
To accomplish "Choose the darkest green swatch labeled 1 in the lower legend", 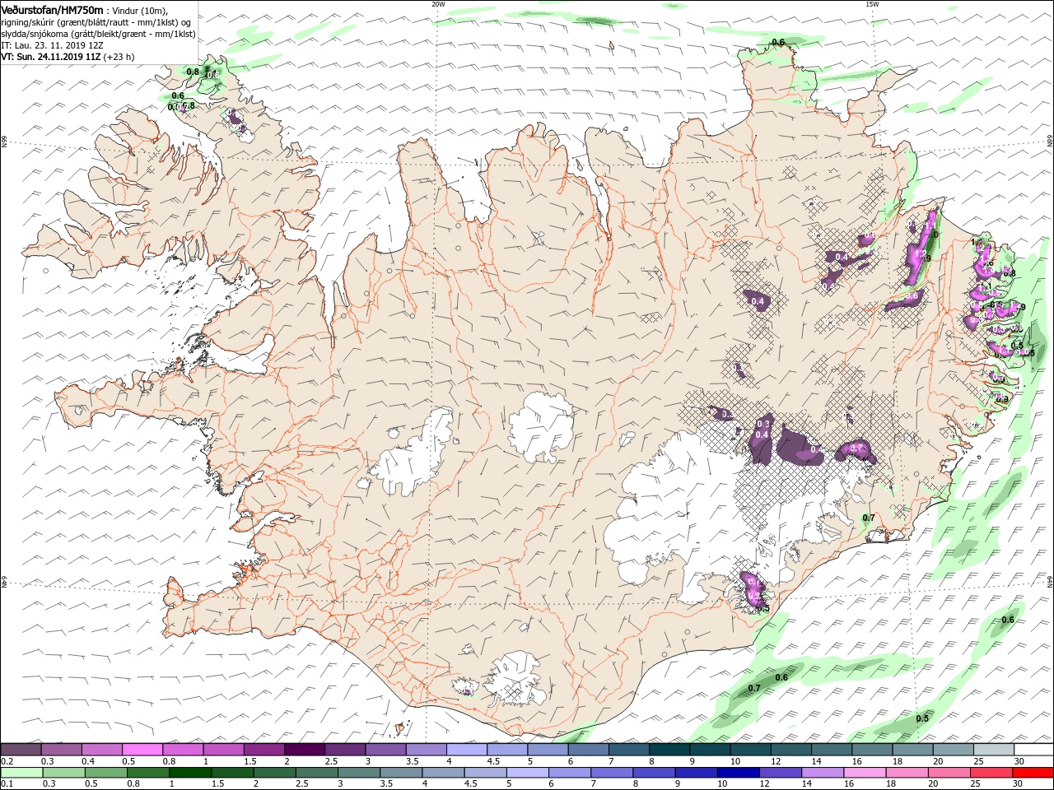I will point(189,773).
